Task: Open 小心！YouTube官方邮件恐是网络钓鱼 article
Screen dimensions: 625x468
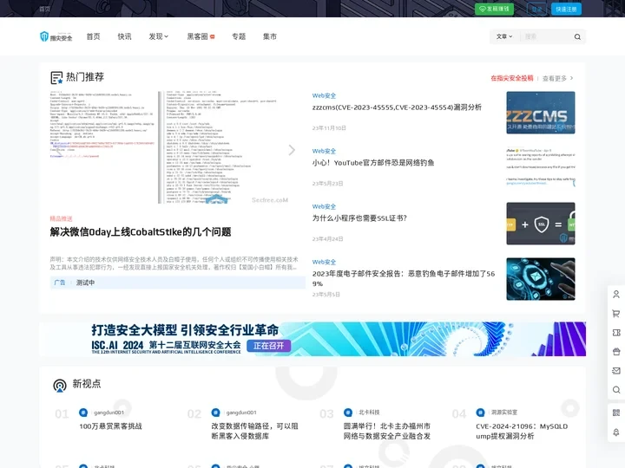Action: (373, 163)
